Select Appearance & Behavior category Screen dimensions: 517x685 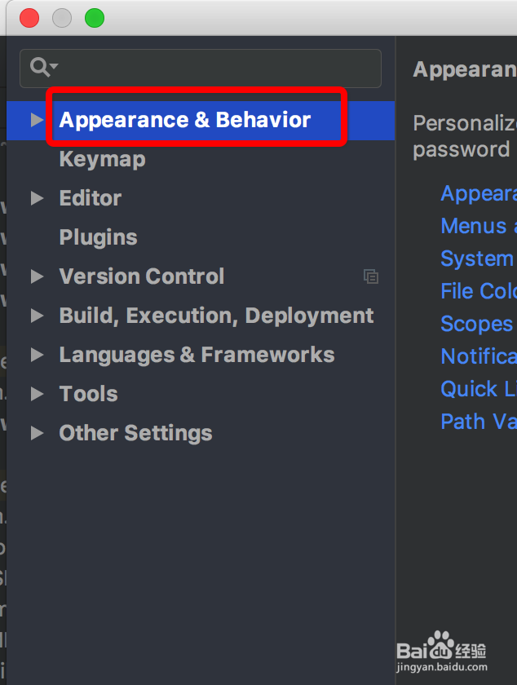pyautogui.click(x=185, y=120)
